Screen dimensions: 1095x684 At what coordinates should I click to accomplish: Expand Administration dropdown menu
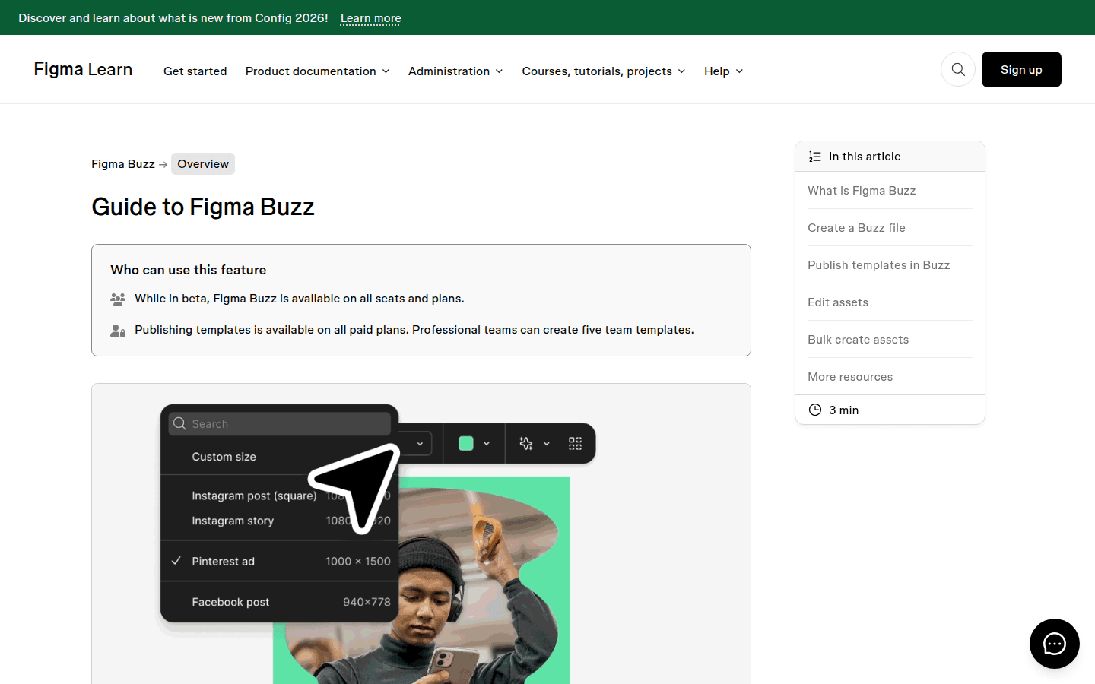click(455, 71)
